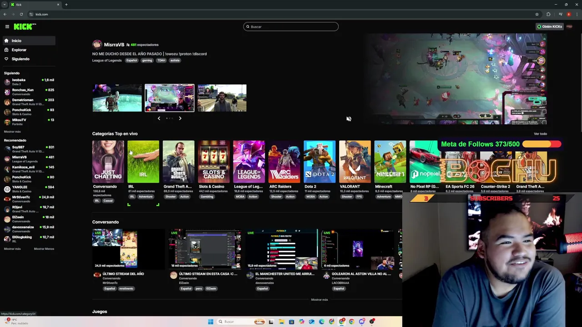582x327 pixels.
Task: Select the first featured carousel thumbnail
Action: pos(117,98)
